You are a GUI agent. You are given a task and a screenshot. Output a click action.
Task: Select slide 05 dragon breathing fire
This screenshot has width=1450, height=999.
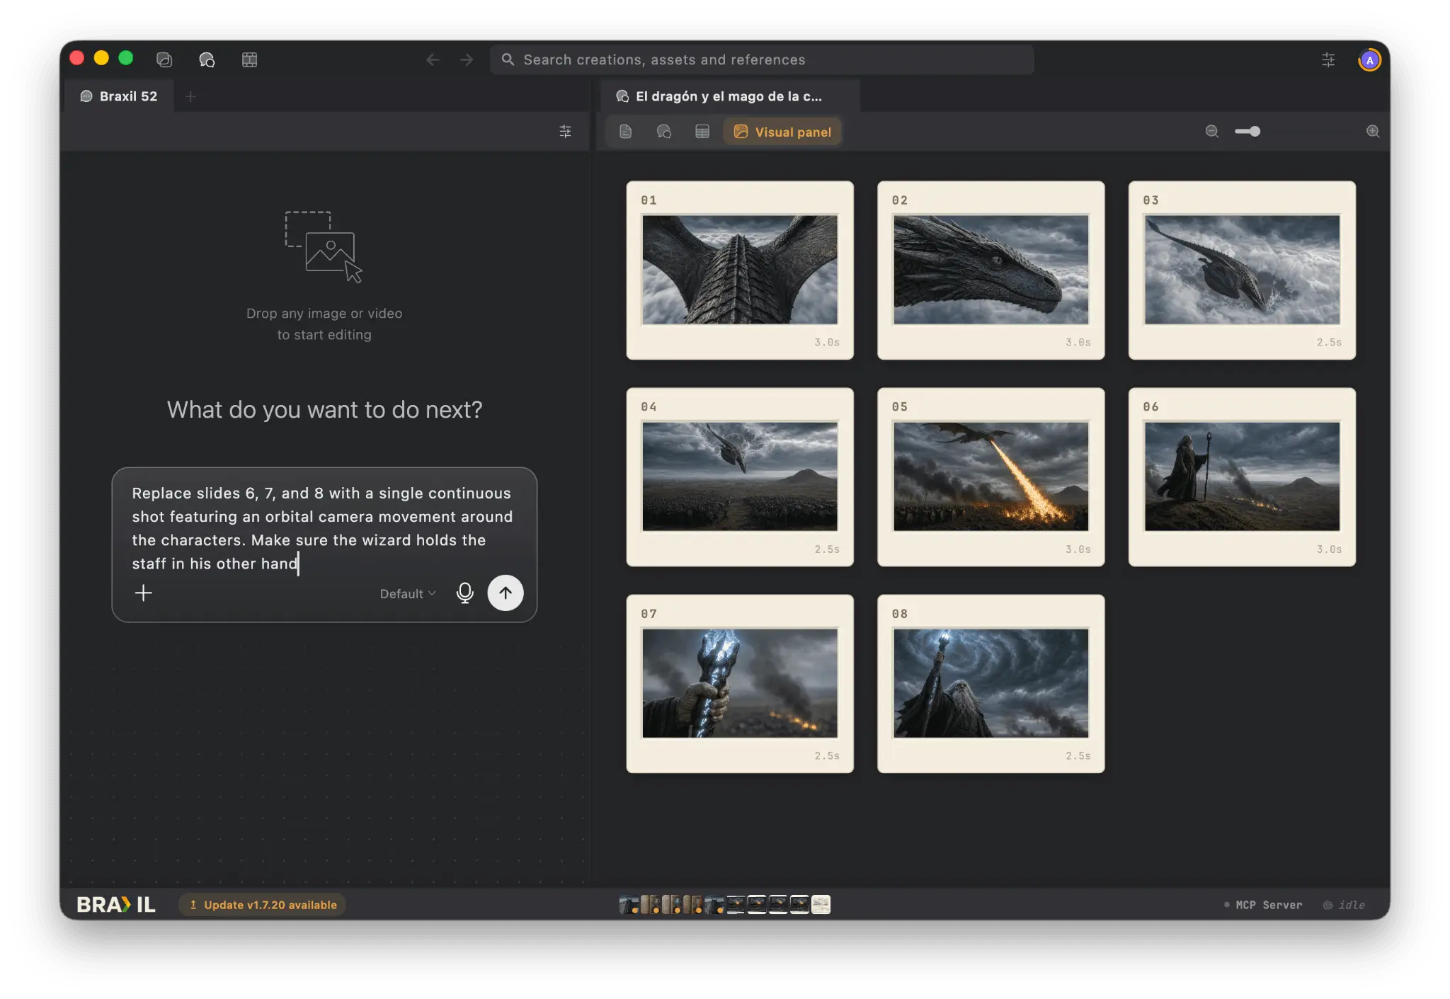point(991,477)
